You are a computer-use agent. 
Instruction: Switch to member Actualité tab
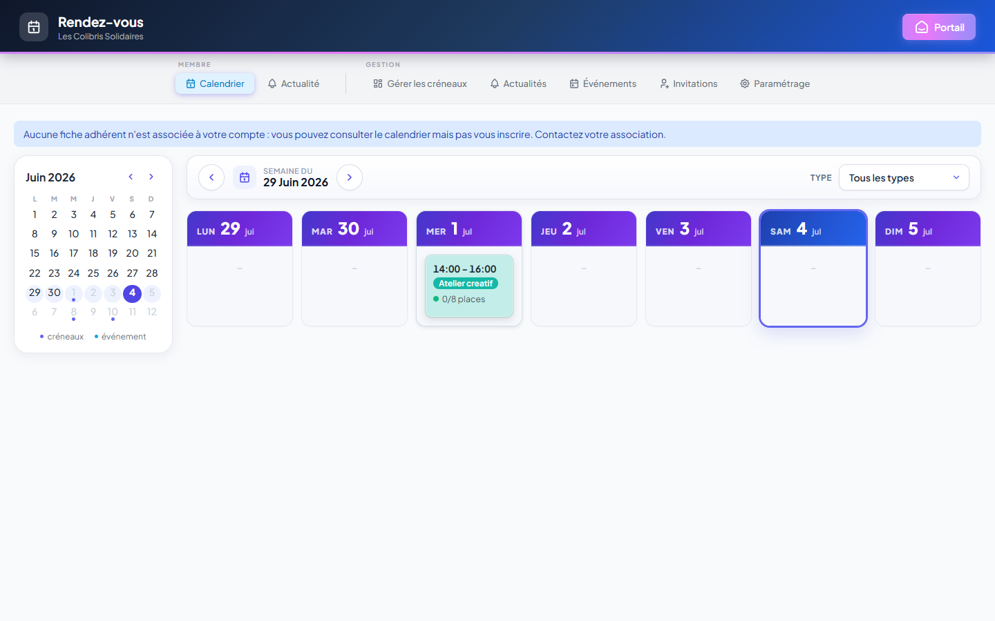294,83
